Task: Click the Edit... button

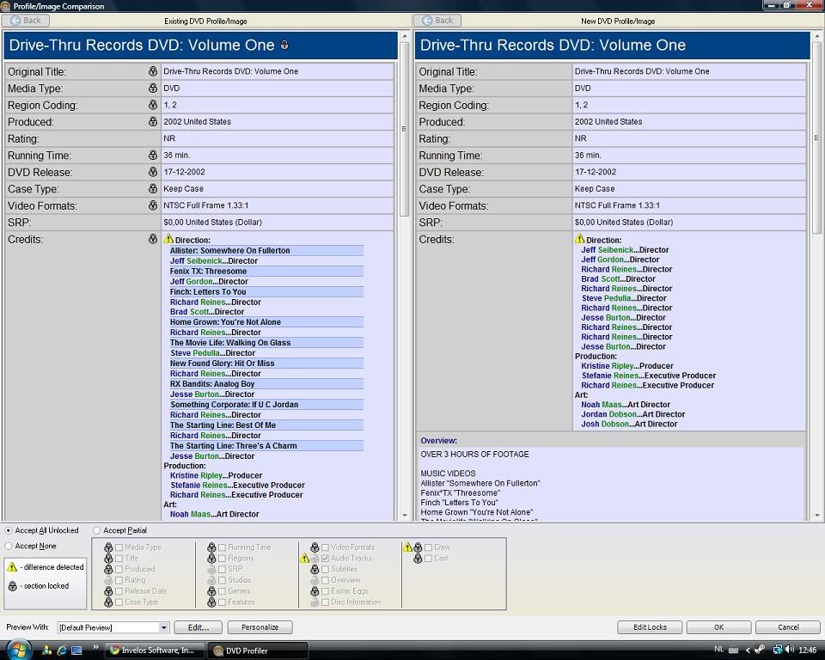Action: point(199,627)
